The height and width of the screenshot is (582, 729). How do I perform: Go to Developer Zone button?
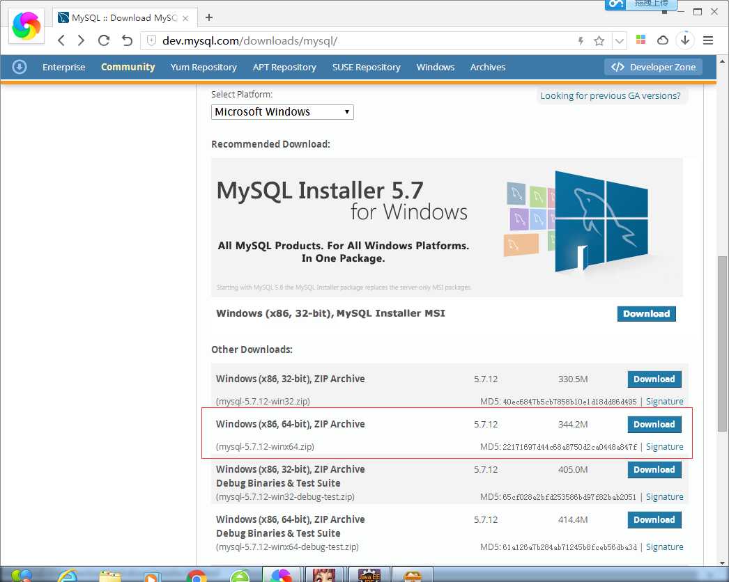pyautogui.click(x=653, y=67)
